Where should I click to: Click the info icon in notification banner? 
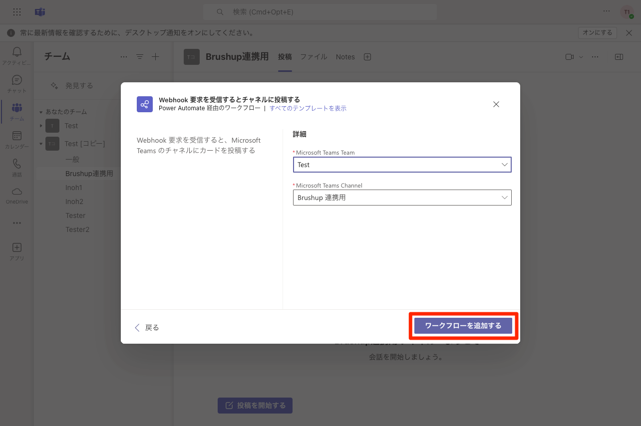coord(11,33)
